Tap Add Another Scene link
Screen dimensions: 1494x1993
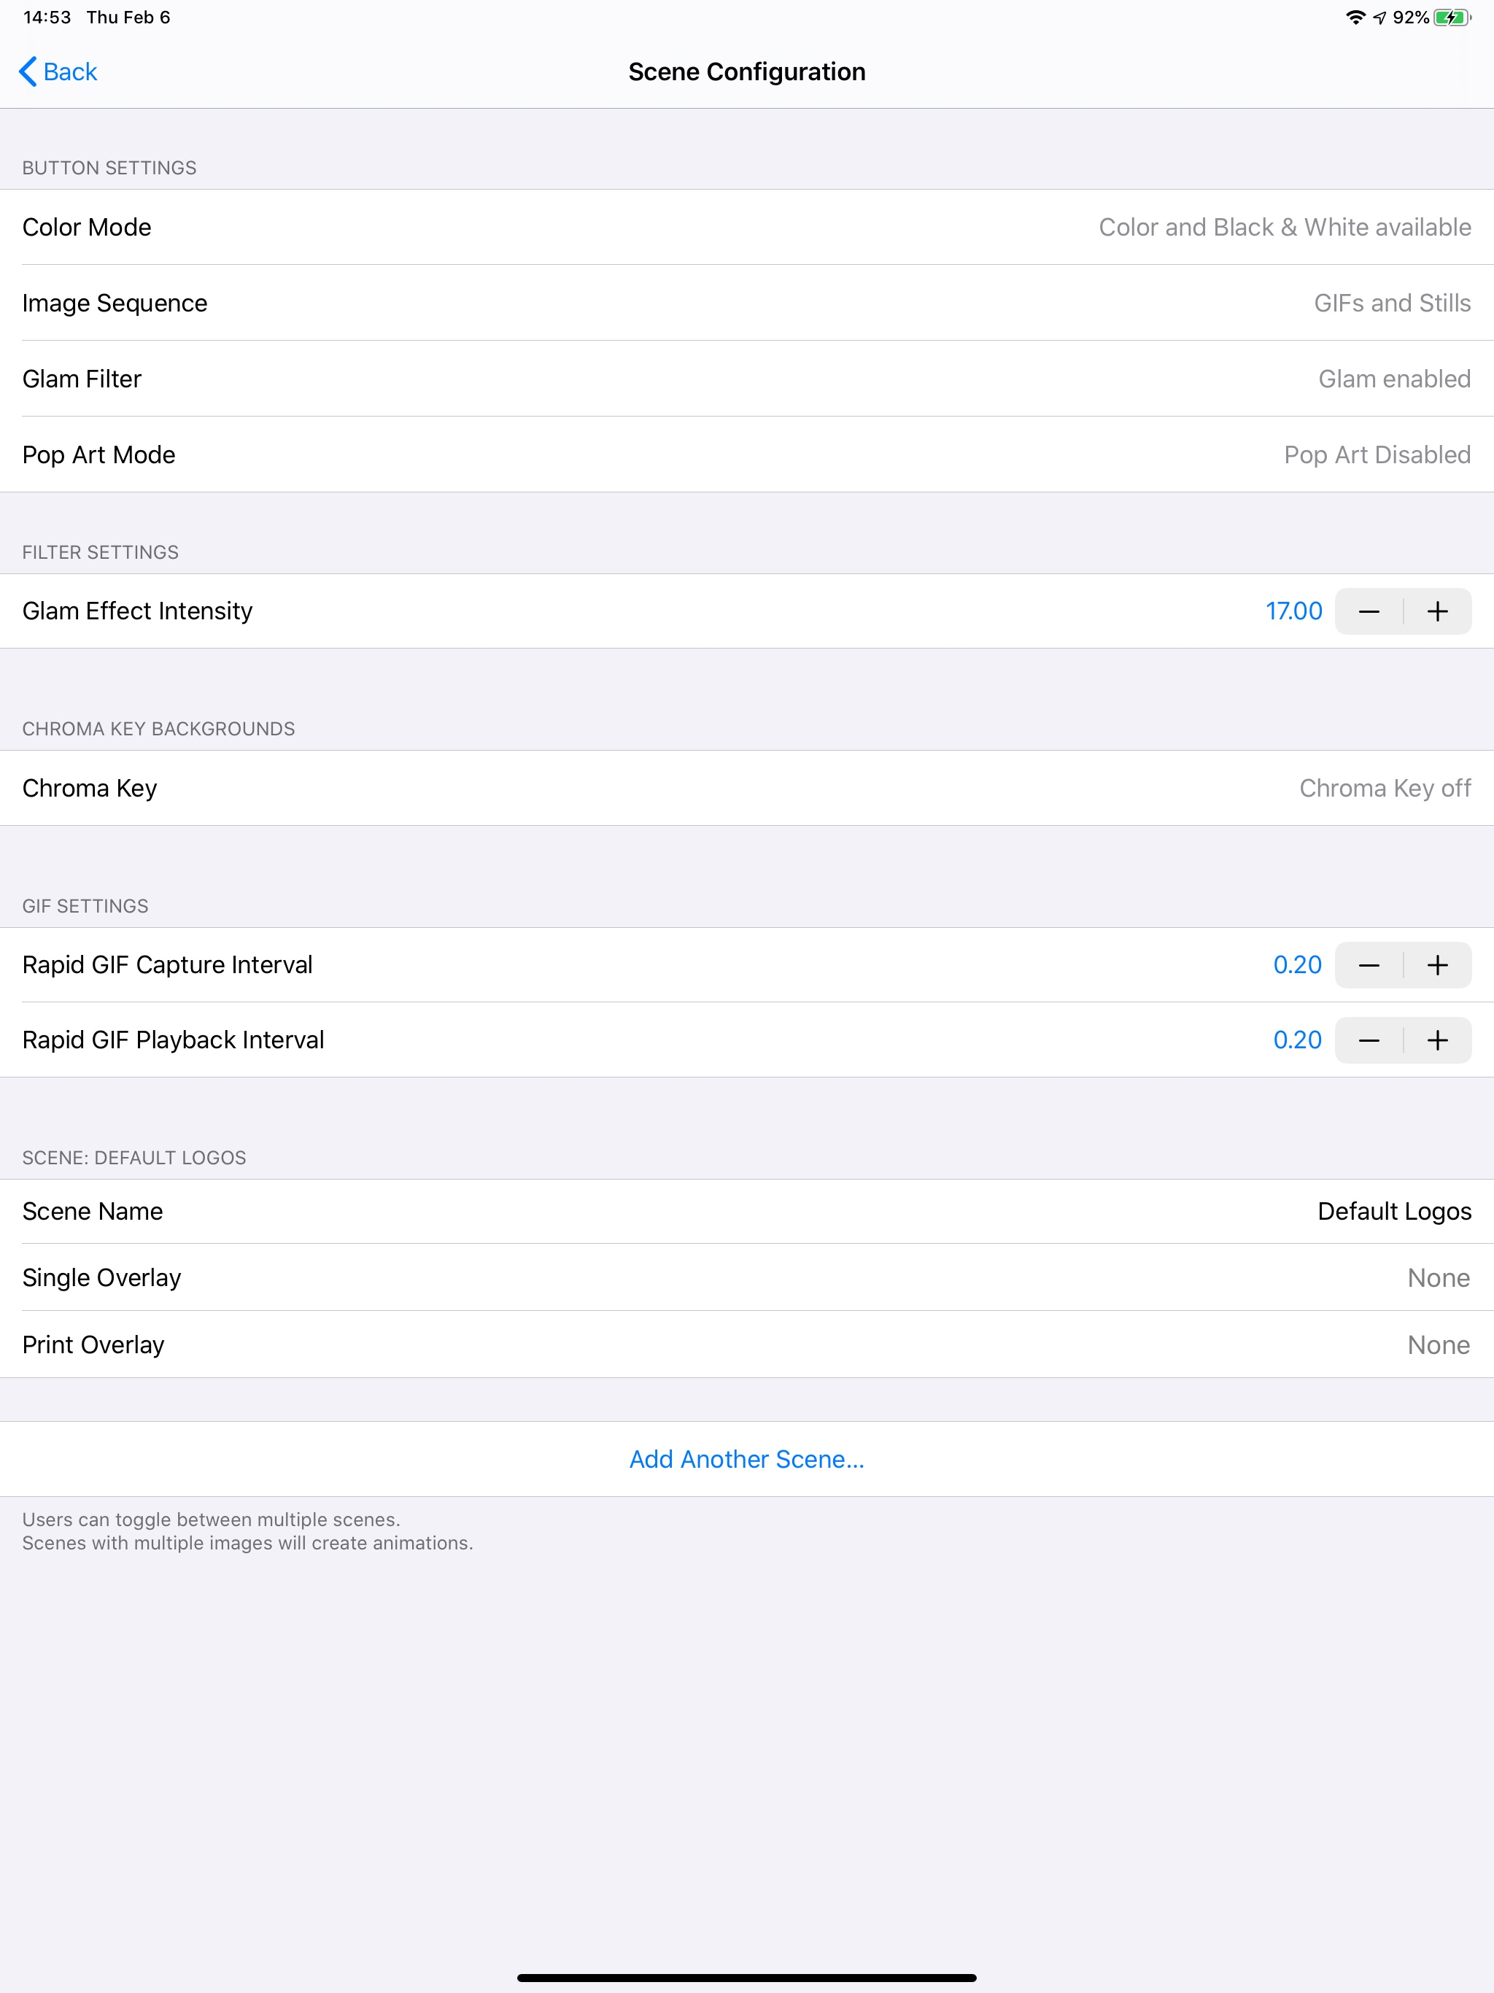pos(747,1460)
